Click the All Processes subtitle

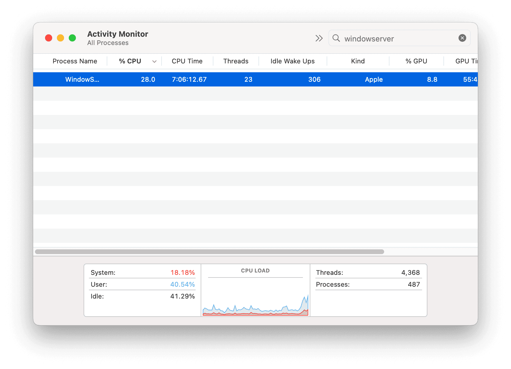click(x=108, y=43)
